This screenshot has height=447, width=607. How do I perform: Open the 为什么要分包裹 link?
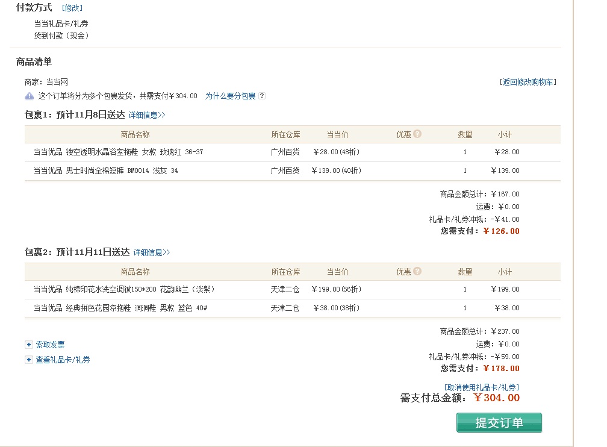coord(230,96)
